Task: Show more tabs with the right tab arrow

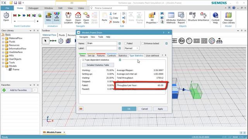Action: tap(165, 55)
